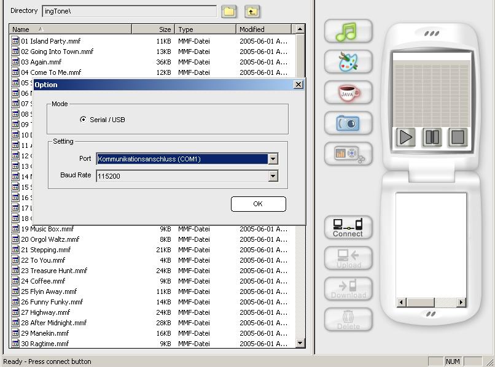Open the wallpaper paint palette category
Viewport: 495px width, 367px height.
click(x=348, y=62)
